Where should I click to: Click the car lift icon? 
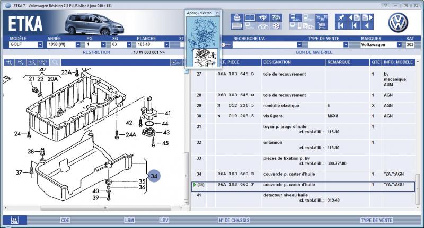click(262, 26)
